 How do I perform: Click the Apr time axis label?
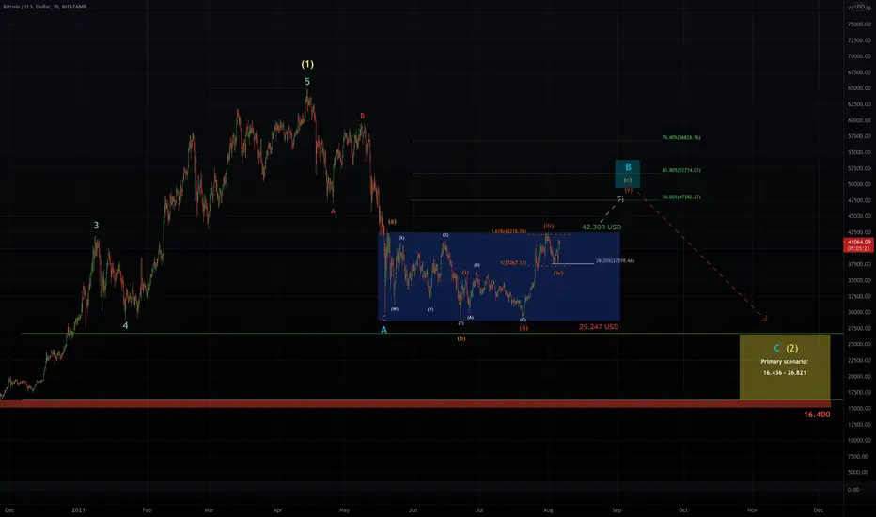pyautogui.click(x=277, y=510)
